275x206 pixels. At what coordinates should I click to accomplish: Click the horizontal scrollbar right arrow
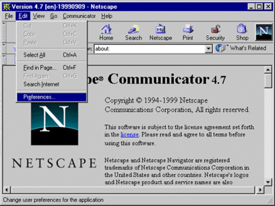click(261, 190)
